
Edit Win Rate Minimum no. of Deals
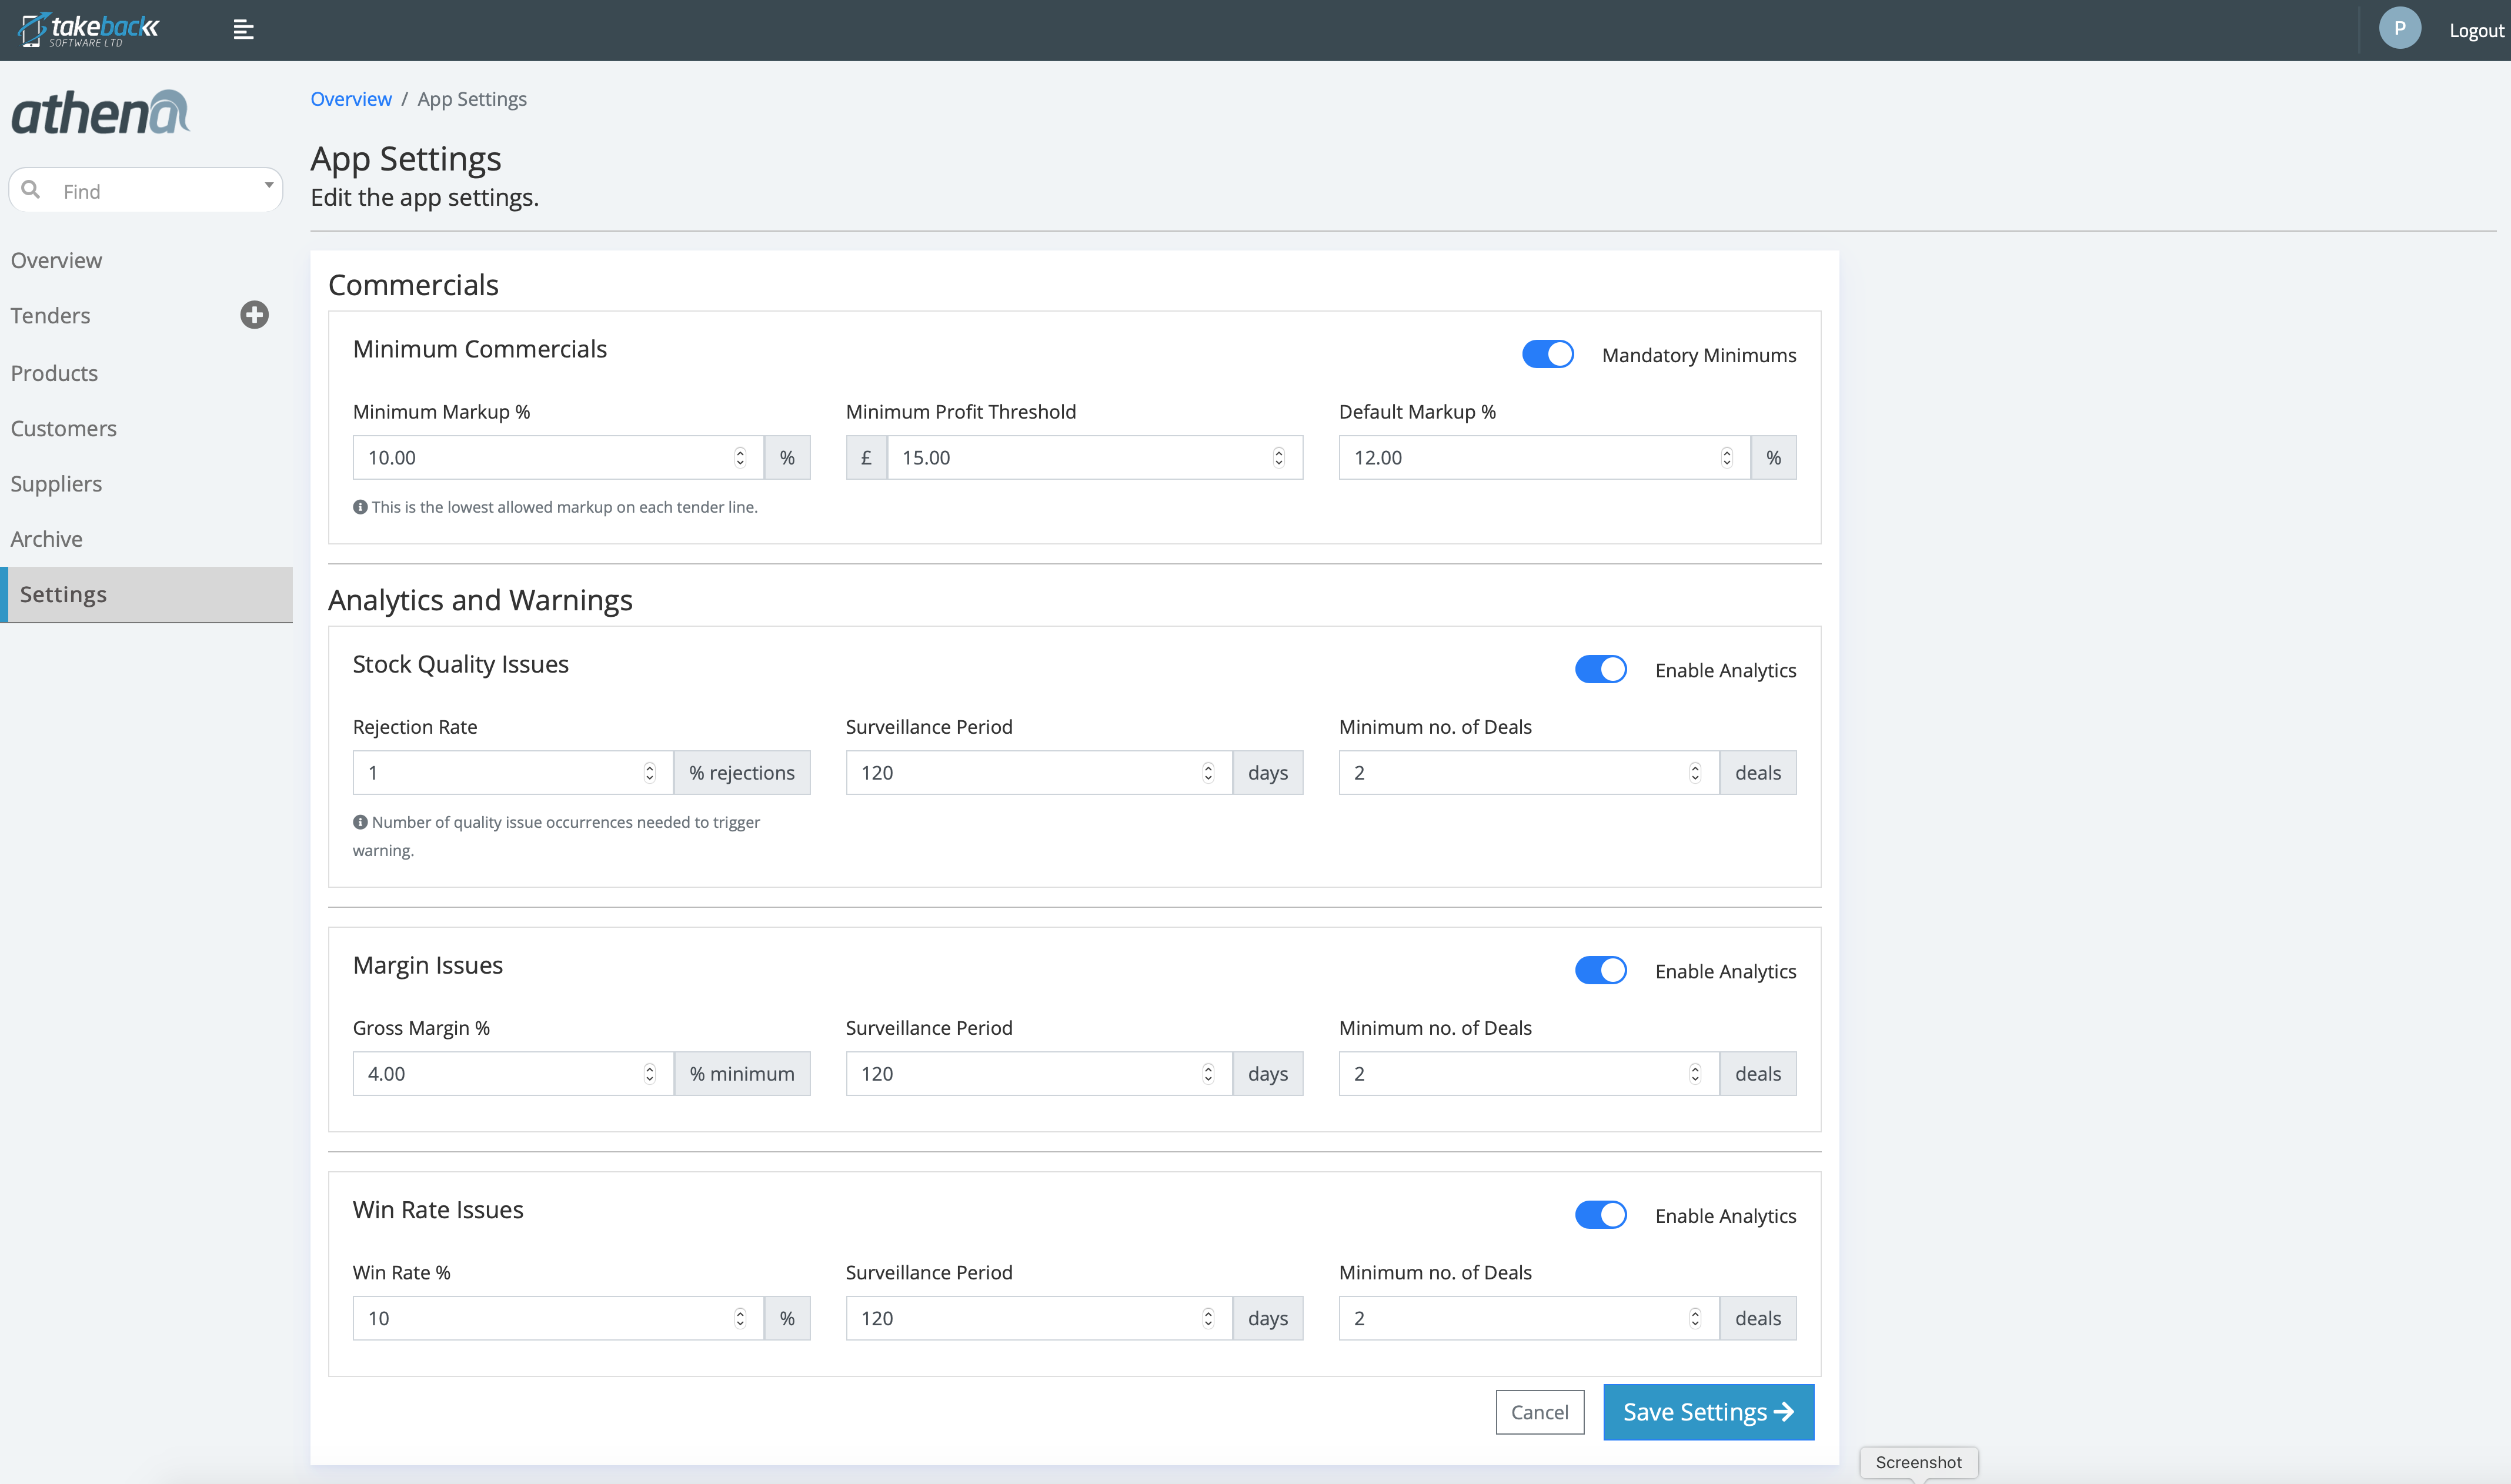1529,1318
